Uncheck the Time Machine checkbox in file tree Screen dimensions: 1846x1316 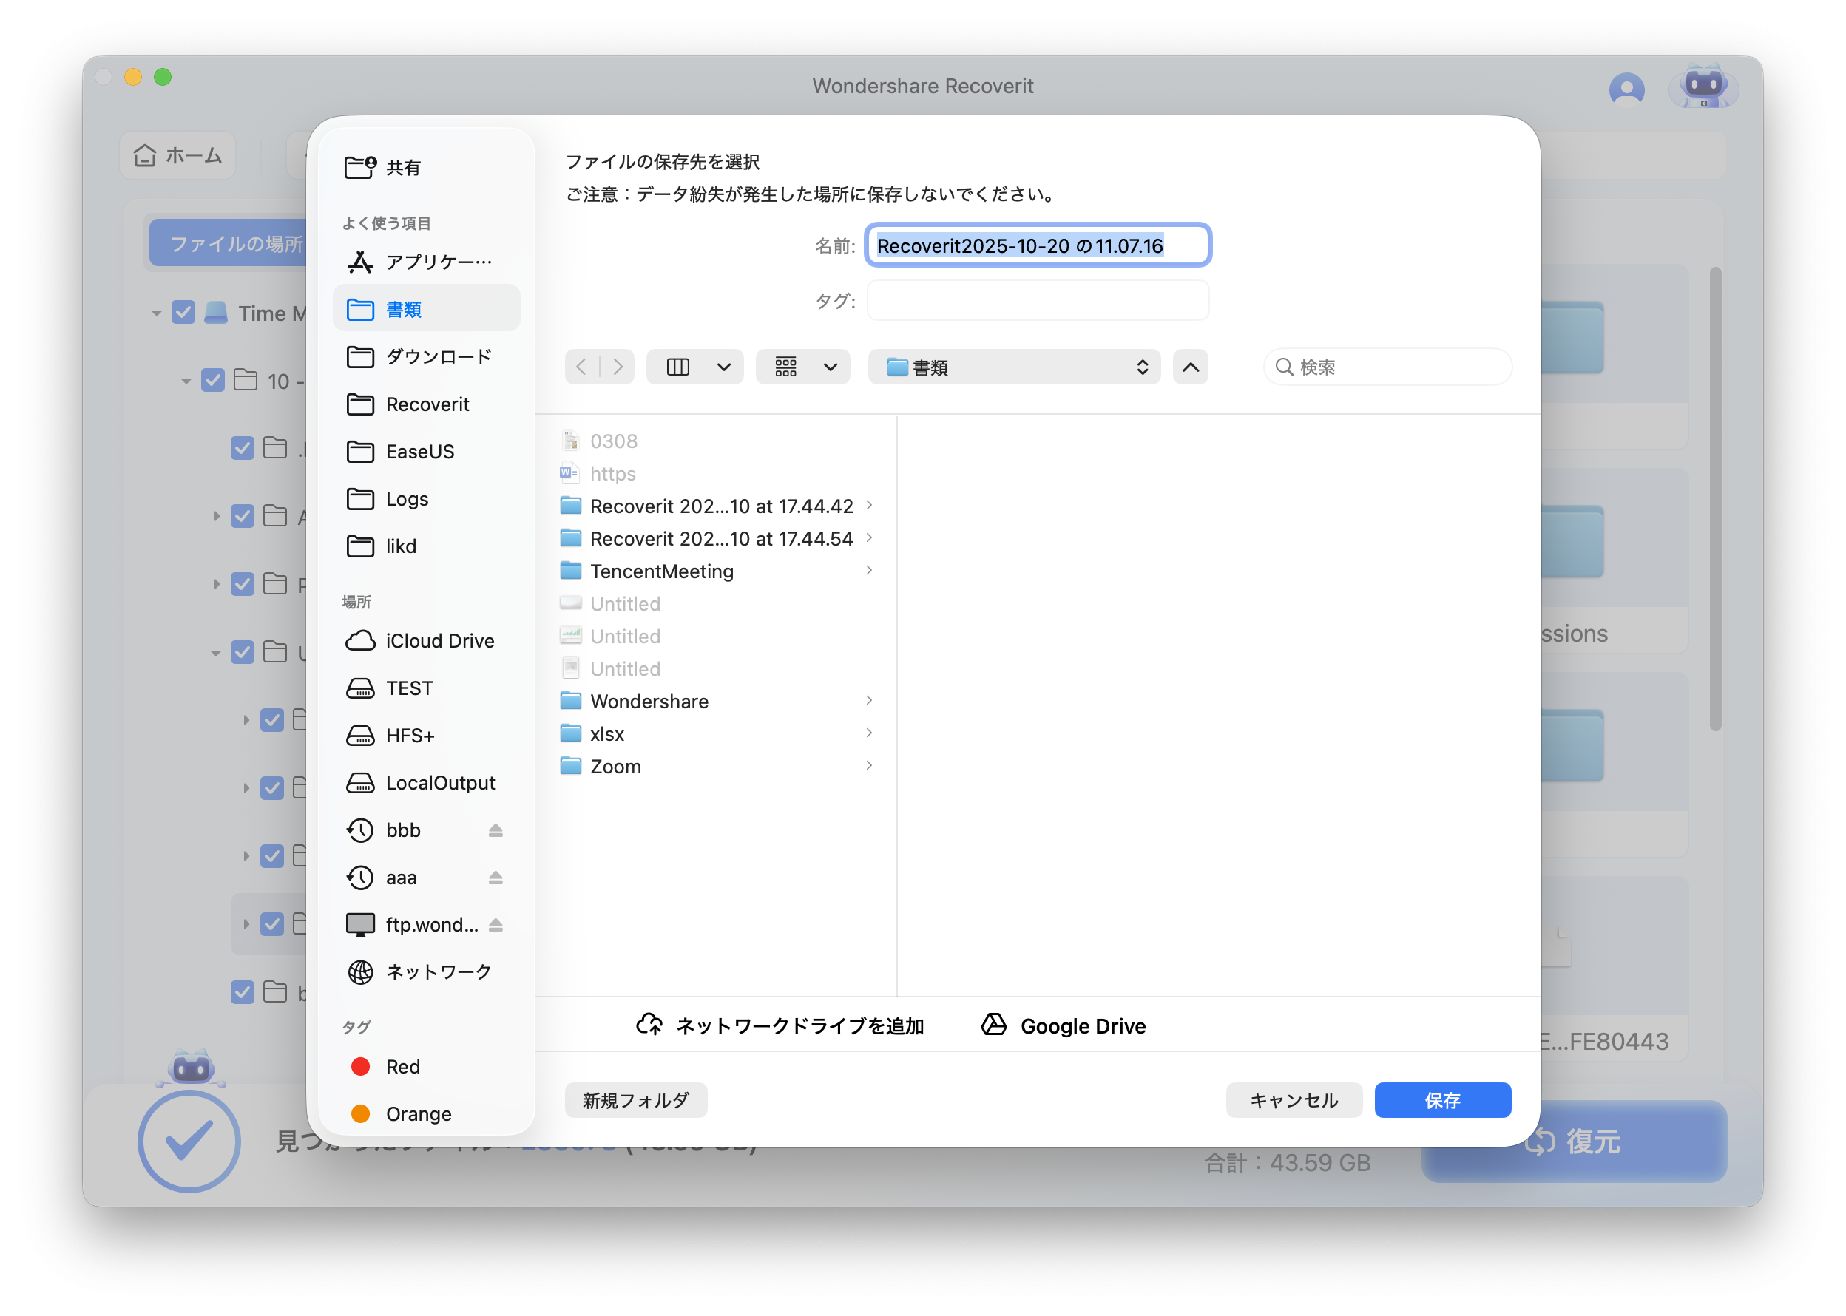click(x=183, y=312)
